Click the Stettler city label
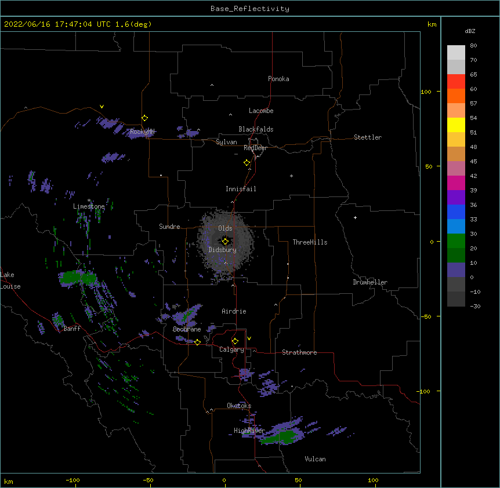 click(368, 137)
